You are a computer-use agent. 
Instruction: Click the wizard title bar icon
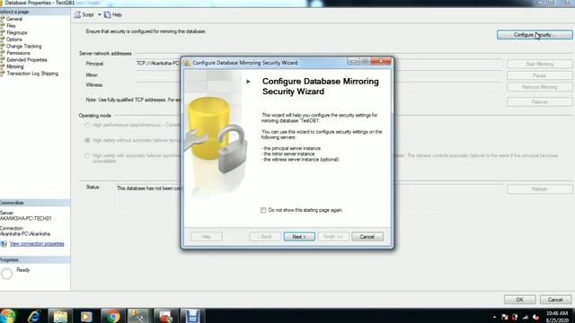188,63
